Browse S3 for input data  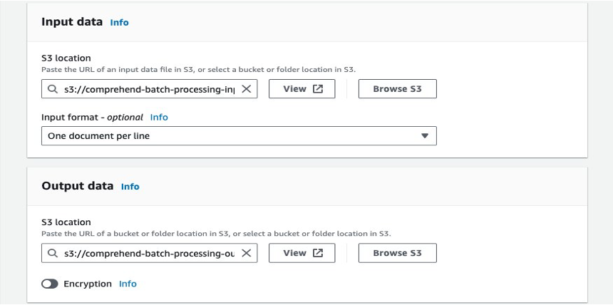click(x=397, y=89)
